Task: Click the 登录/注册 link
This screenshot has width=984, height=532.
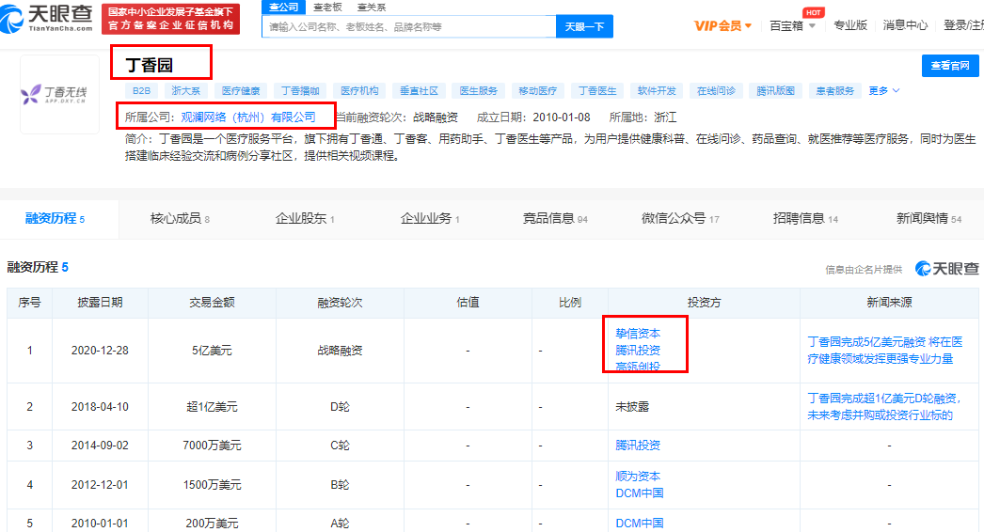Action: coord(963,25)
